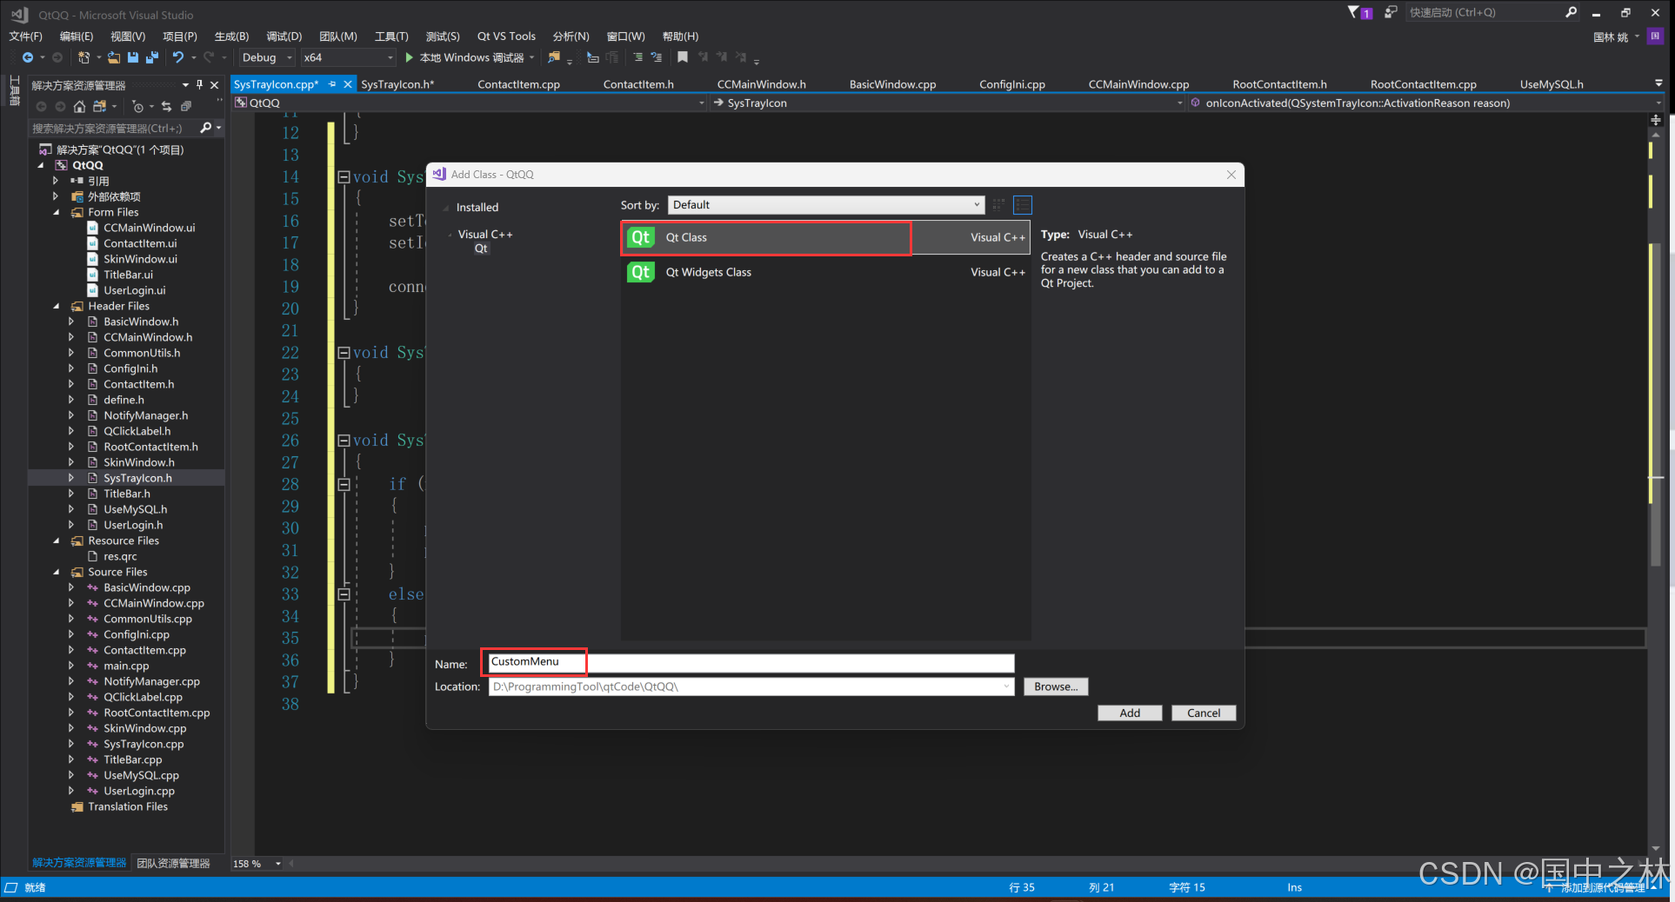
Task: Open the Qt VS Tools menu
Action: [x=506, y=36]
